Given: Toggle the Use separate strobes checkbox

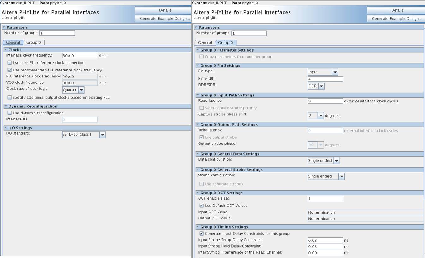Looking at the screenshot, I should [201, 184].
